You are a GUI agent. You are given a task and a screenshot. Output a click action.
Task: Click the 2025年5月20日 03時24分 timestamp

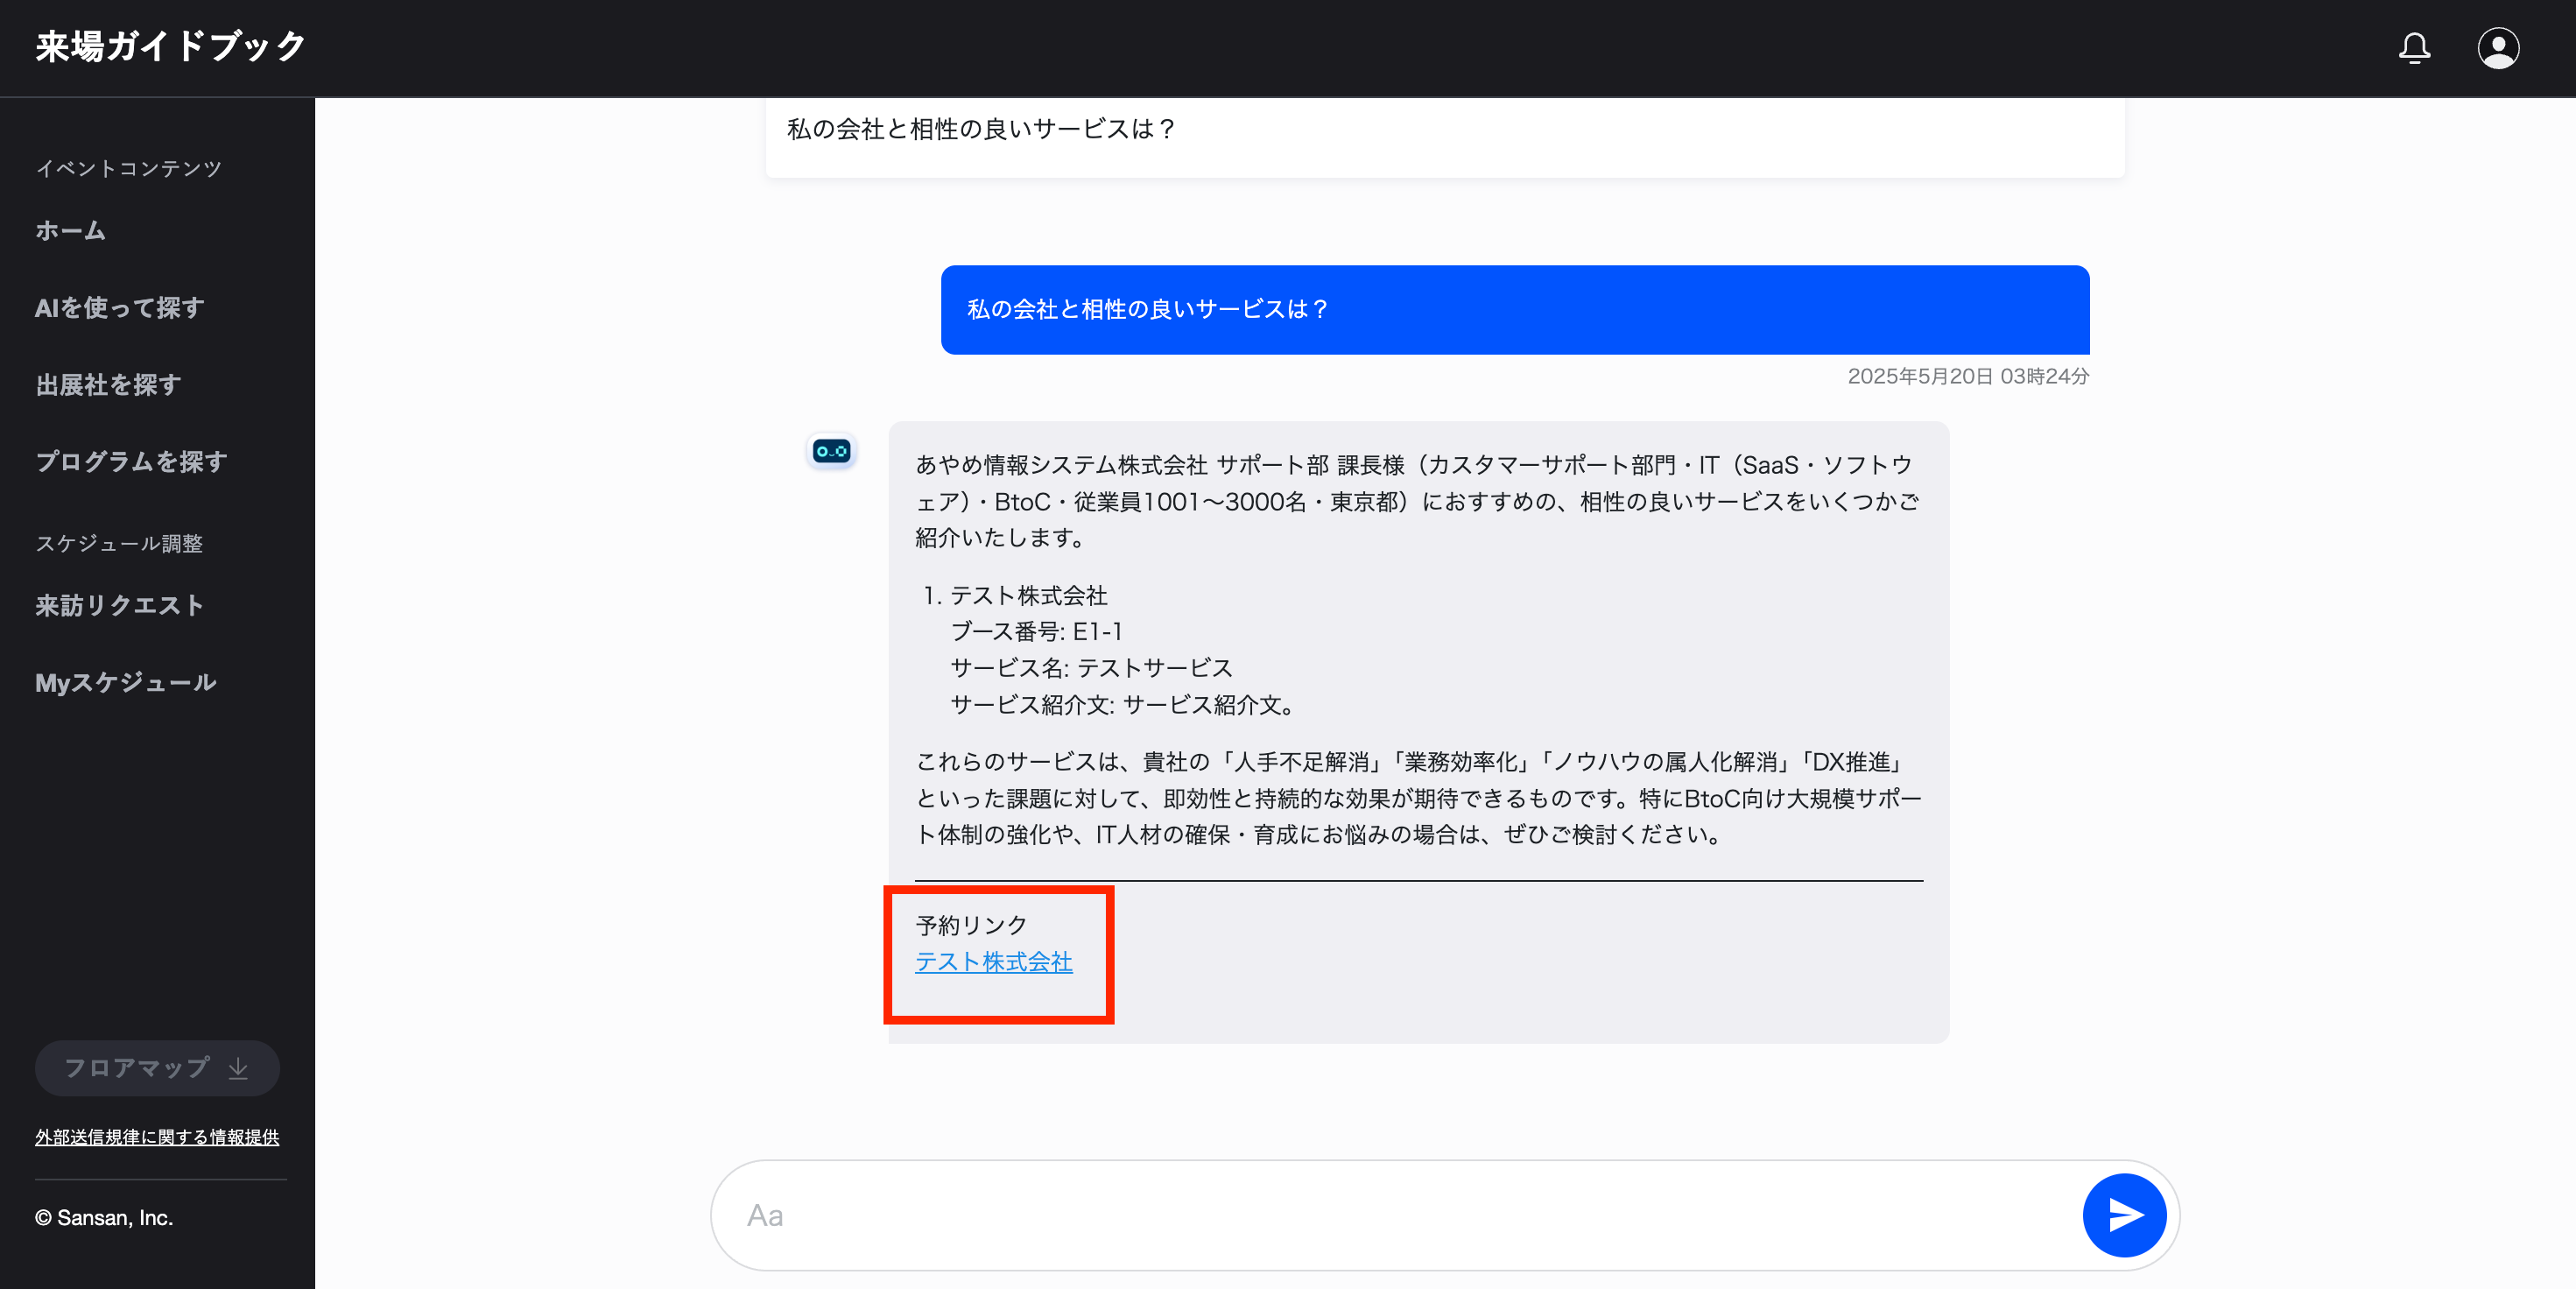[1968, 376]
